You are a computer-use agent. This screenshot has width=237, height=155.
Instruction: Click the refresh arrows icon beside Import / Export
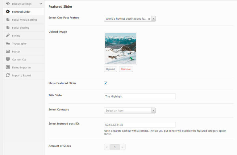coord(8,75)
